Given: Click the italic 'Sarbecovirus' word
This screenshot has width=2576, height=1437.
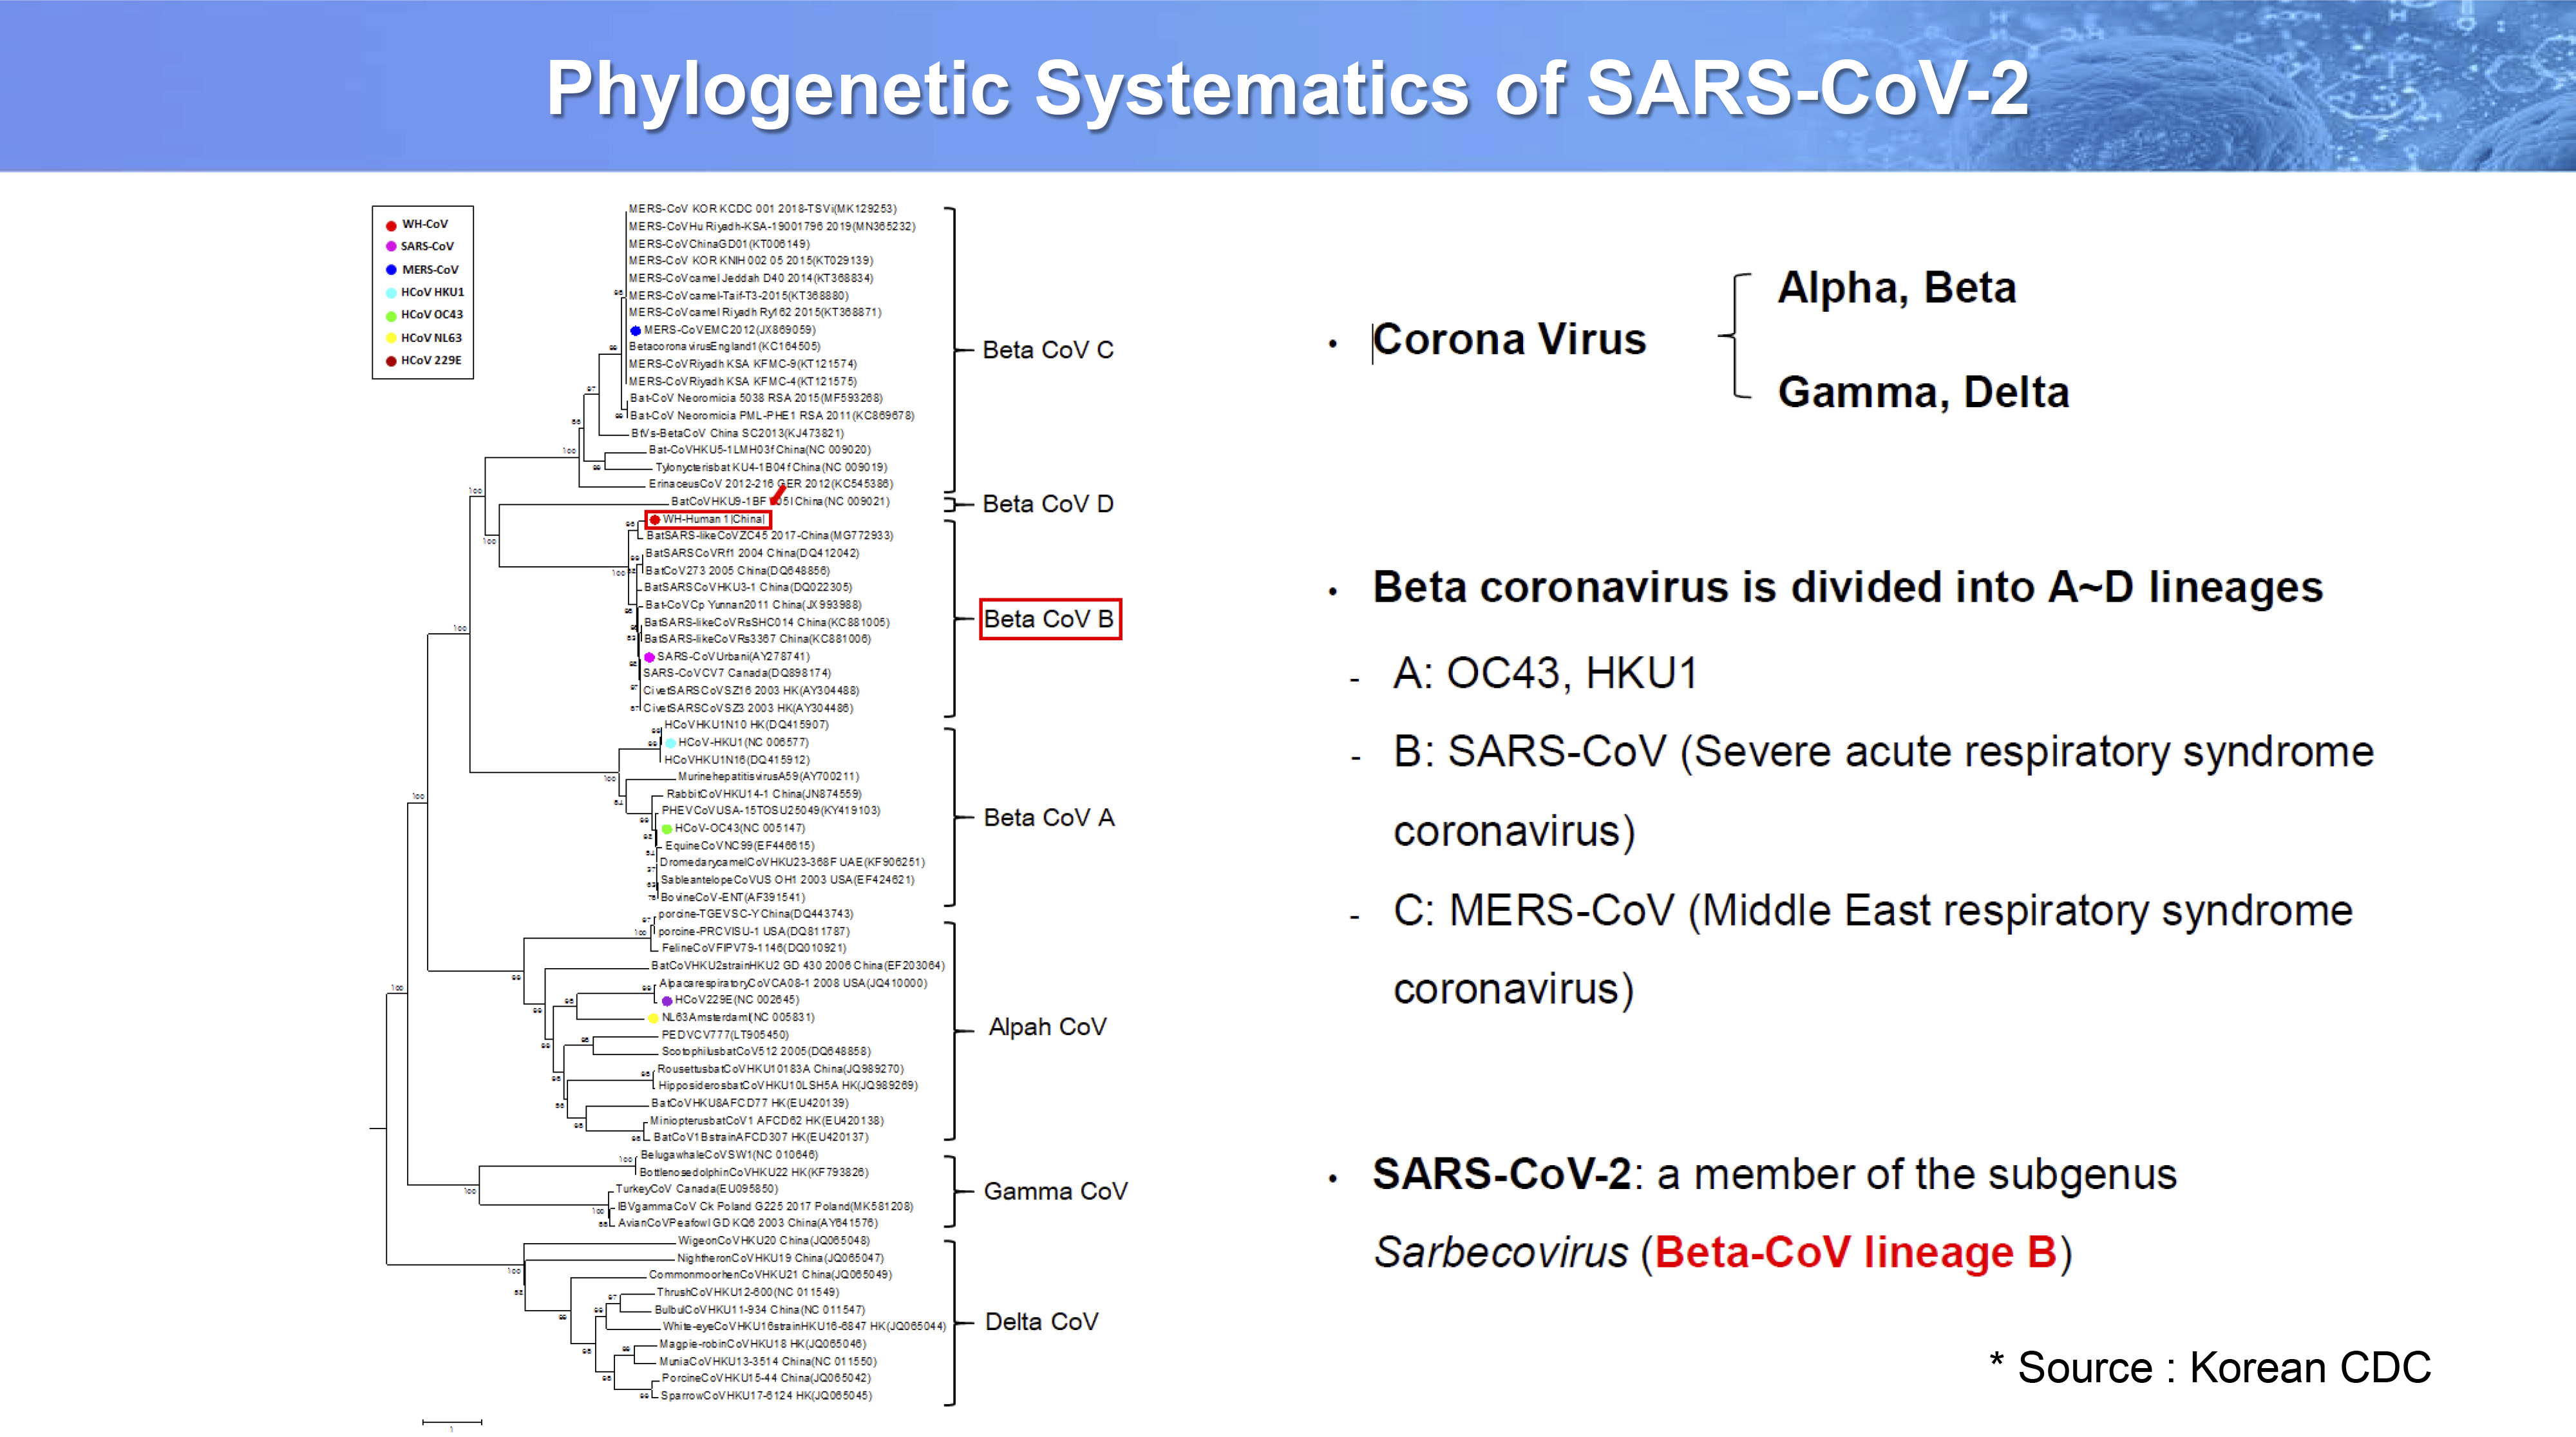Looking at the screenshot, I should 1501,1253.
